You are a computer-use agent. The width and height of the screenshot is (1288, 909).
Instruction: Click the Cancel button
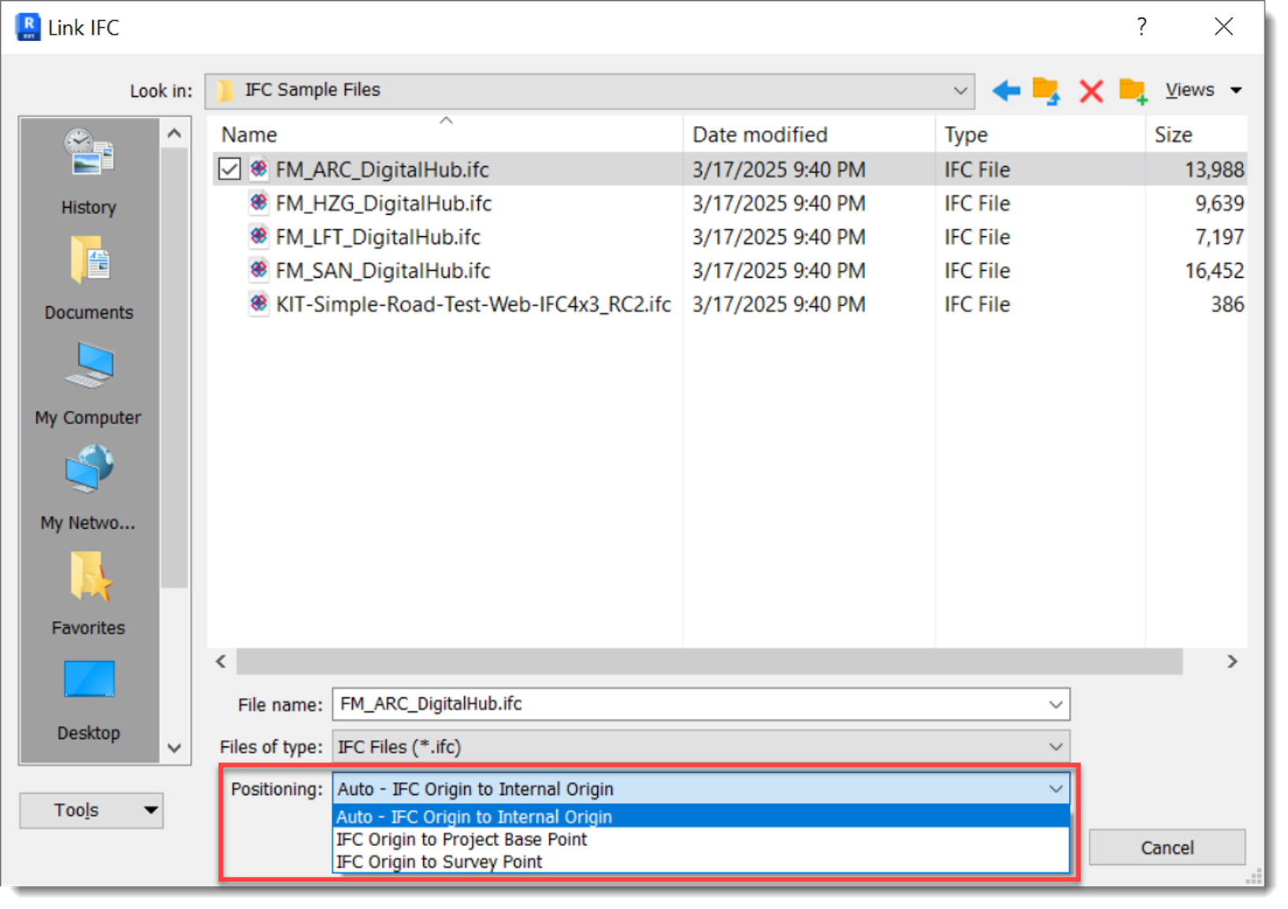tap(1167, 848)
